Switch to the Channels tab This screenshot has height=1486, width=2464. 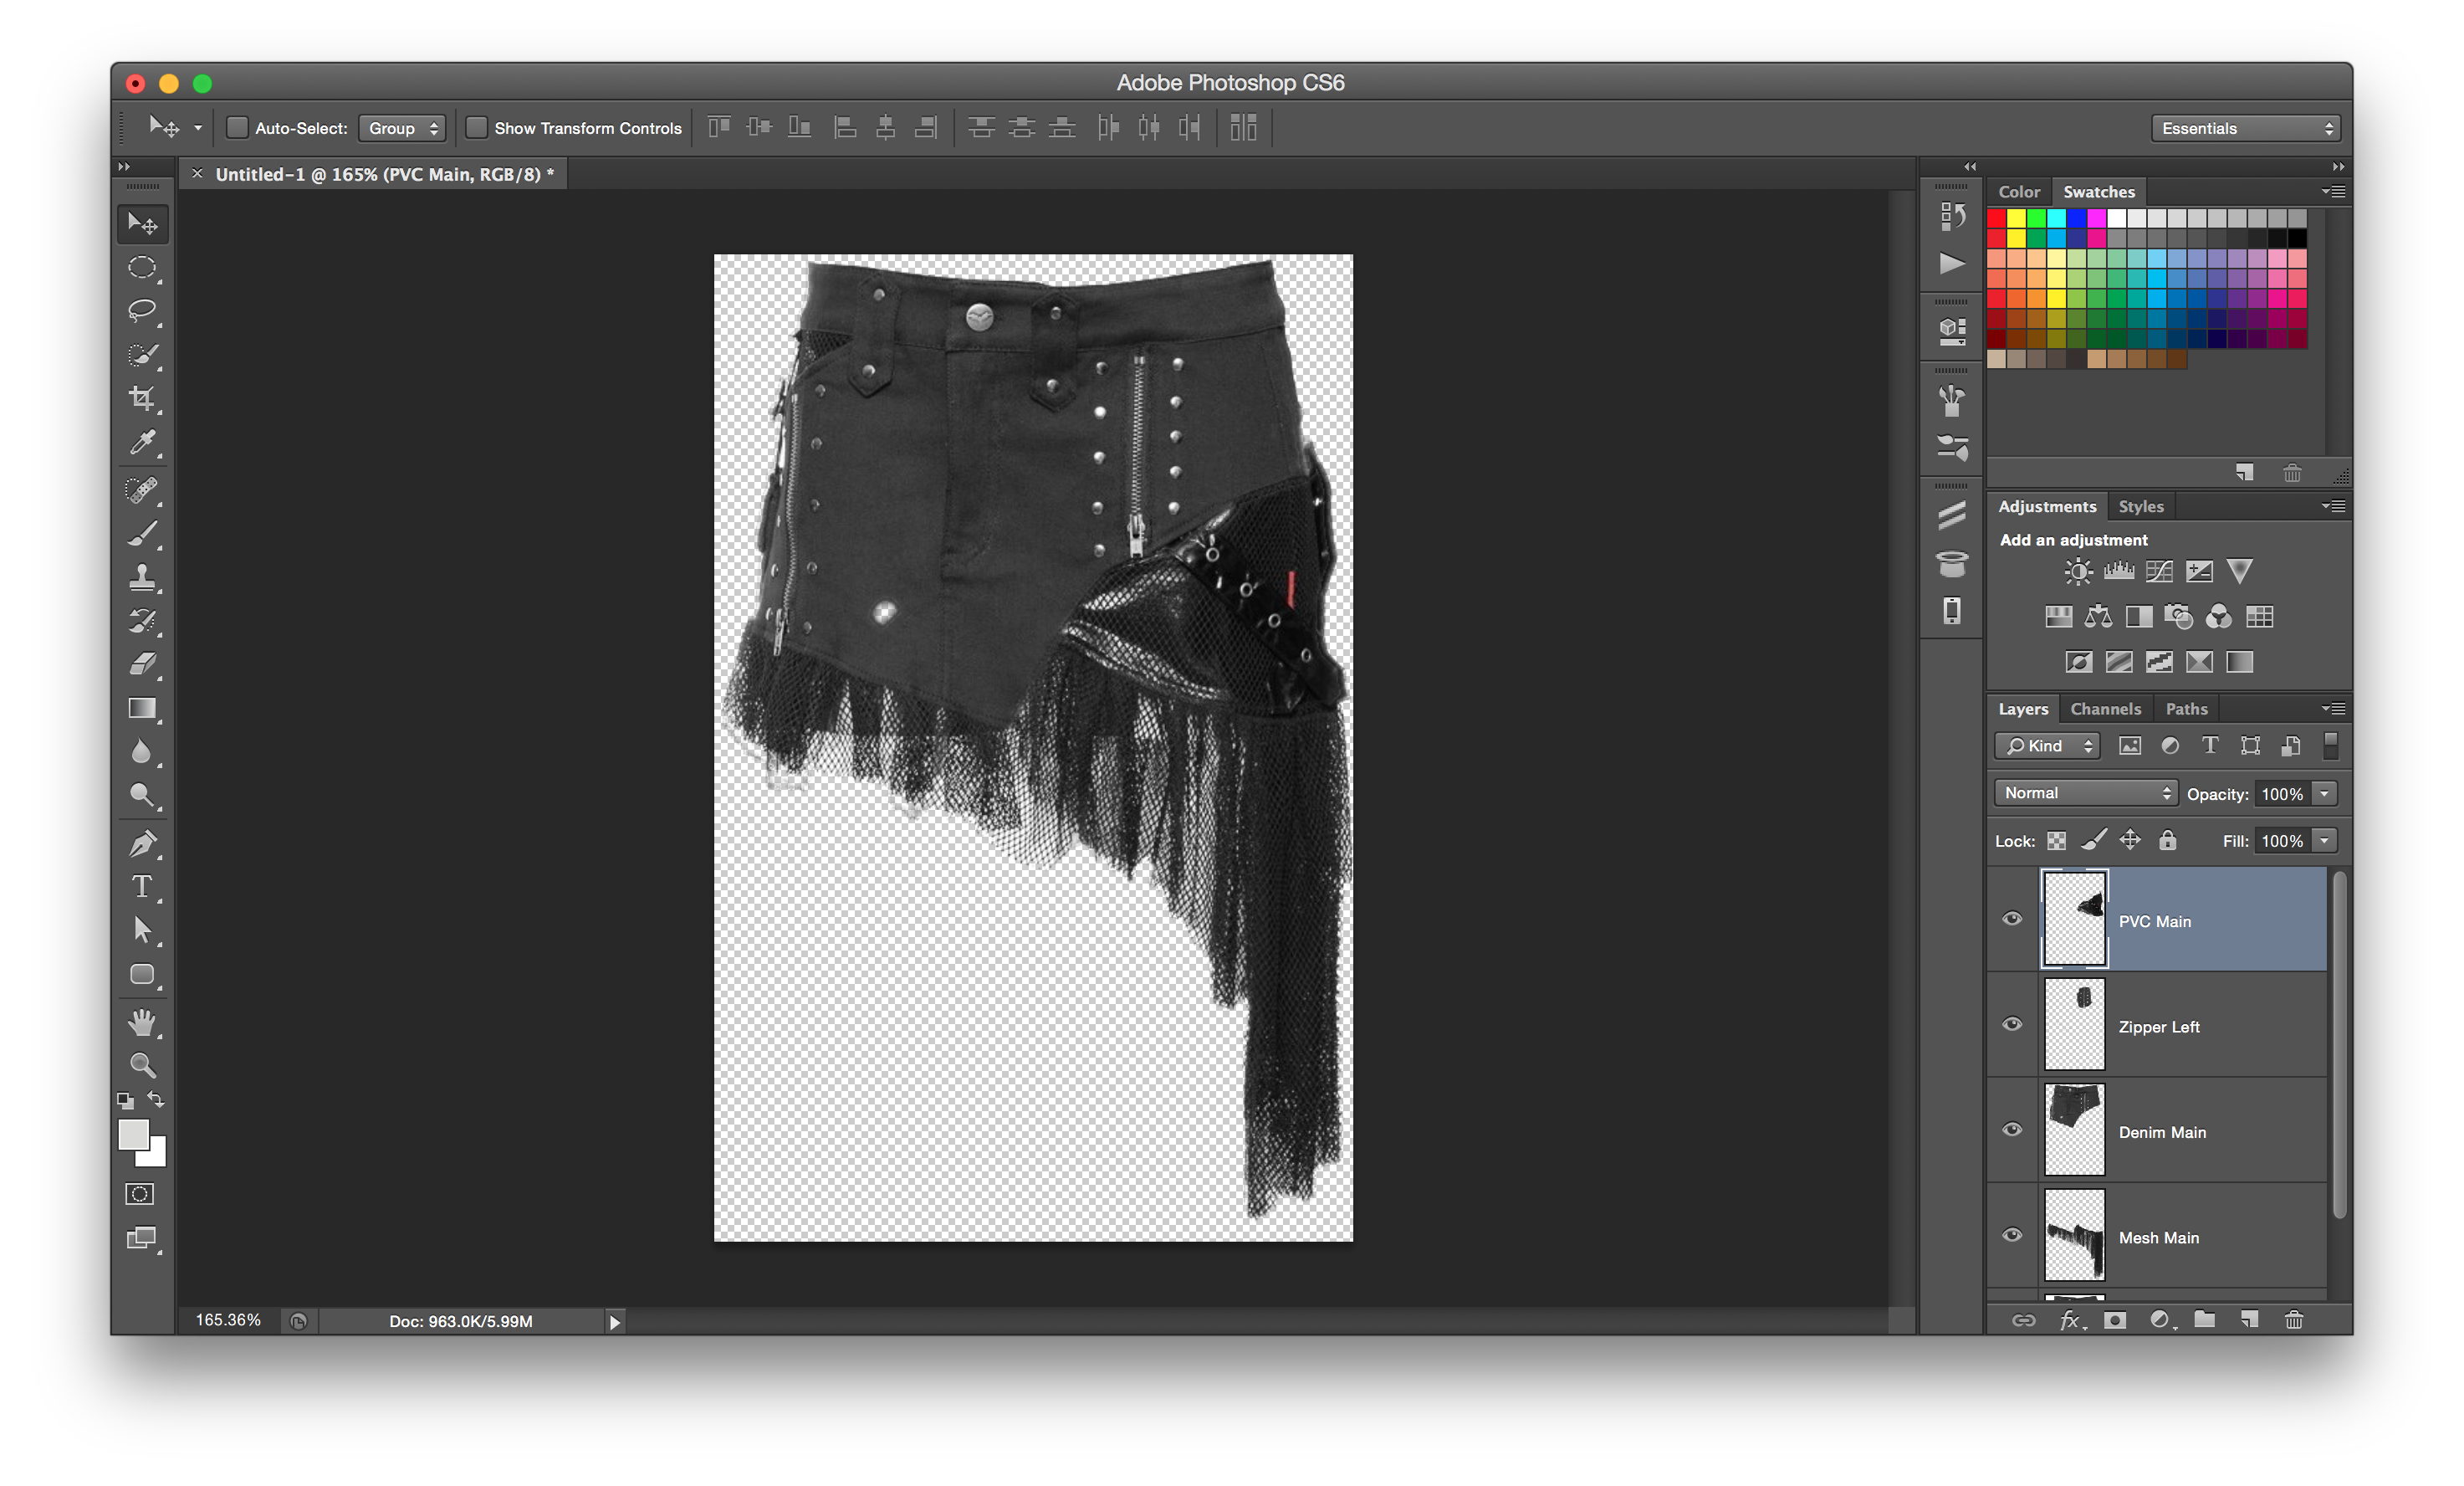pyautogui.click(x=2105, y=709)
